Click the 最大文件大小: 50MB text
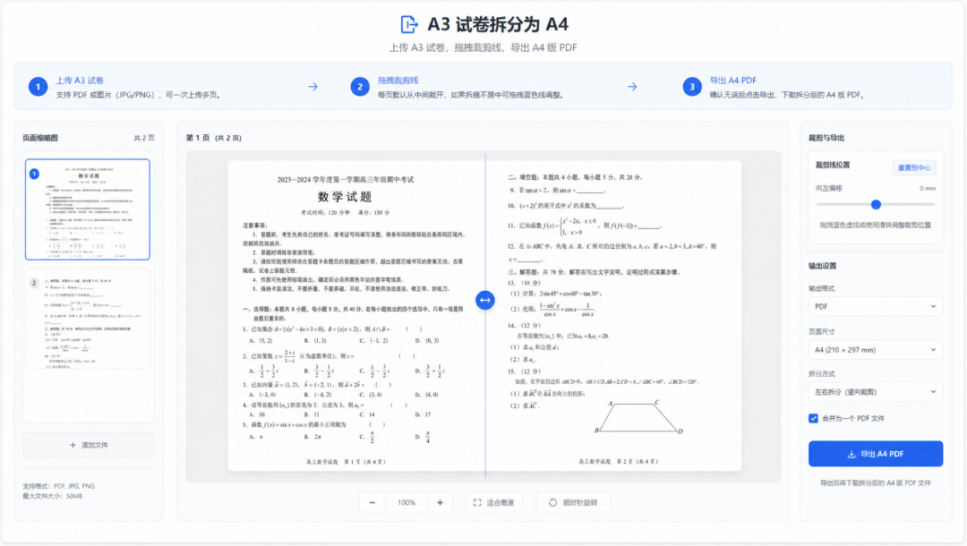Screen dimensions: 967x546 click(x=53, y=496)
